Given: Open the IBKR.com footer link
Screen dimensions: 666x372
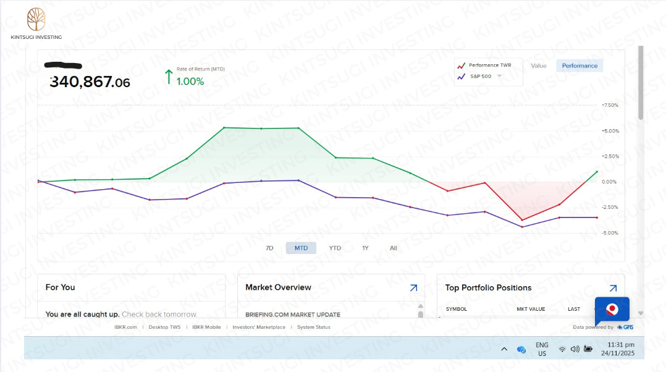Looking at the screenshot, I should (125, 327).
